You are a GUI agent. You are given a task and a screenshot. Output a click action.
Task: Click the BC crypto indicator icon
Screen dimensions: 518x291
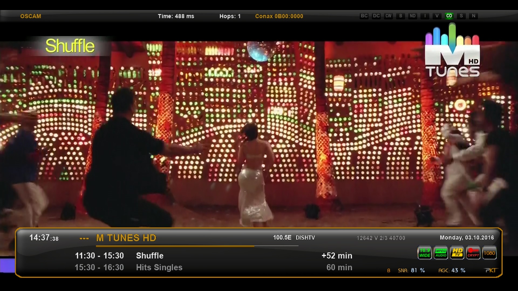pos(364,16)
